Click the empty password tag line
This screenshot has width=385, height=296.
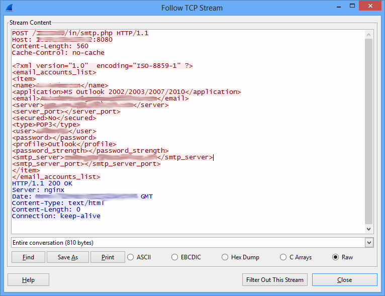pyautogui.click(x=54, y=138)
